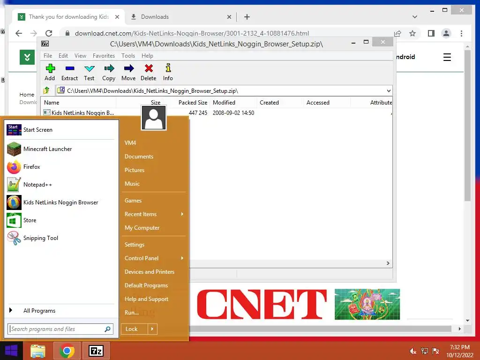Switch to Chrome on the taskbar
The width and height of the screenshot is (480, 360).
pyautogui.click(x=67, y=351)
